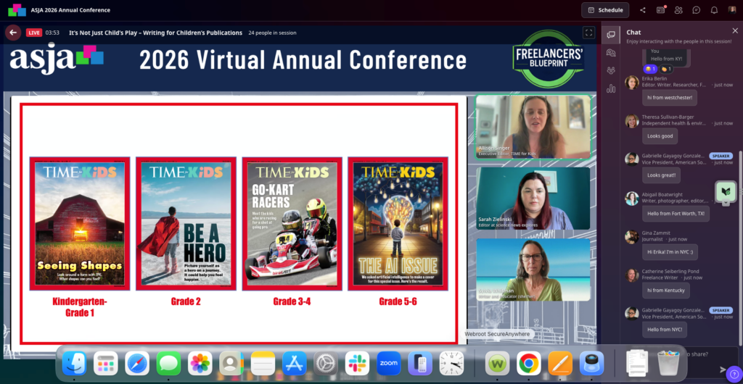Enter fullscreen for the video stream
The height and width of the screenshot is (384, 743).
click(588, 33)
